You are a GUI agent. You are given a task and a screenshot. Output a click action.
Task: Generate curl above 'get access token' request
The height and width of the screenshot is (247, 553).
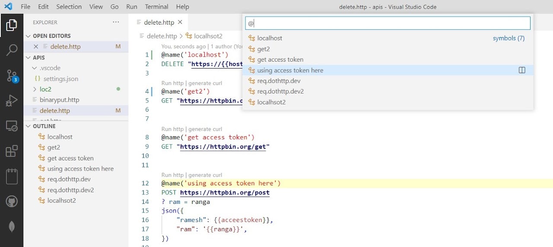(x=205, y=129)
